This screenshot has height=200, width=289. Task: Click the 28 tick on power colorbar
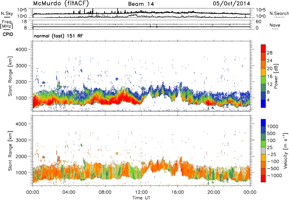pyautogui.click(x=269, y=53)
